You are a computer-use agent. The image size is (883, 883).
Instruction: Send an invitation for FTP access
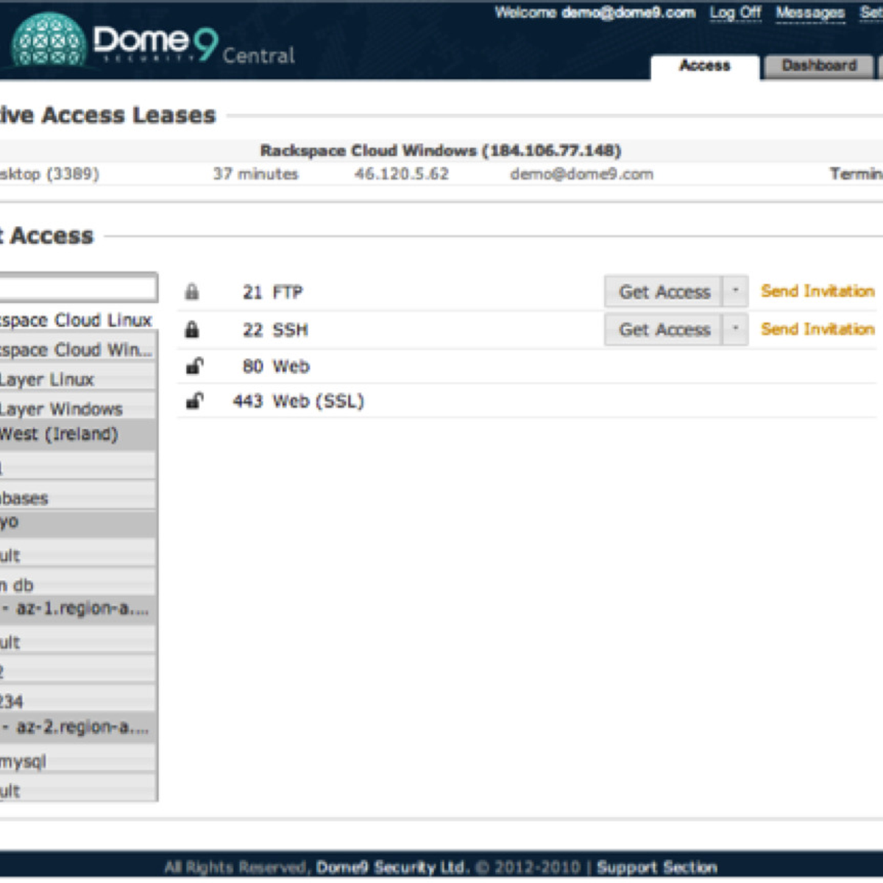point(818,291)
